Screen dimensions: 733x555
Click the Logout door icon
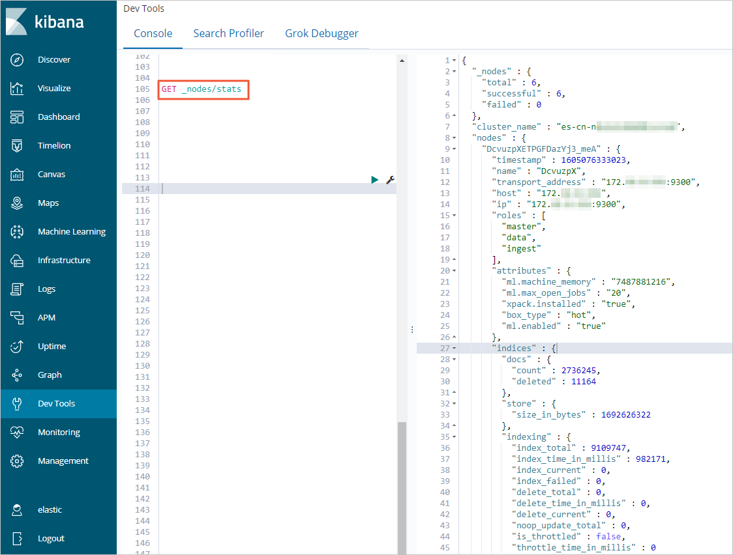click(x=17, y=539)
